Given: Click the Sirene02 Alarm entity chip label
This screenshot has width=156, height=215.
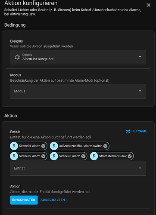Looking at the screenshot, I should [x=30, y=156].
